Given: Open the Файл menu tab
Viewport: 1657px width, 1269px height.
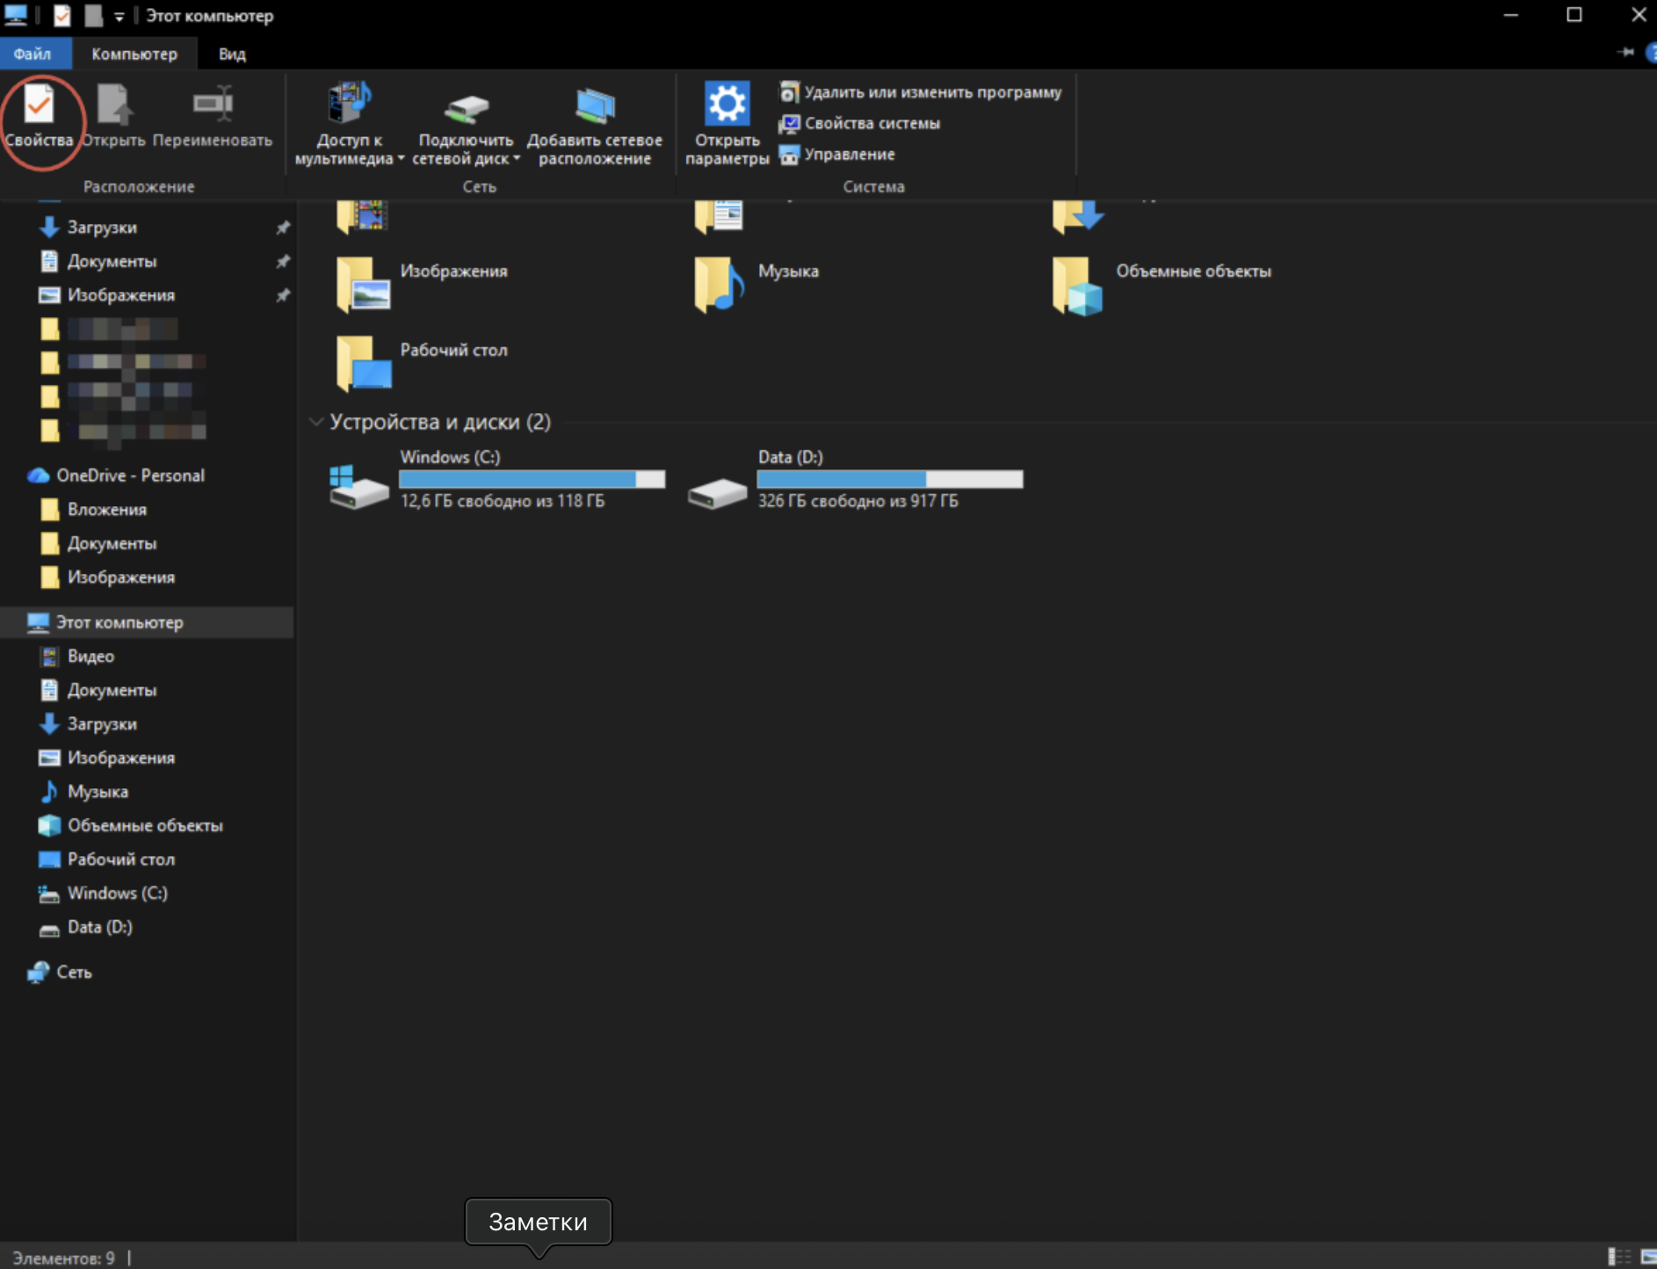Looking at the screenshot, I should pos(33,54).
